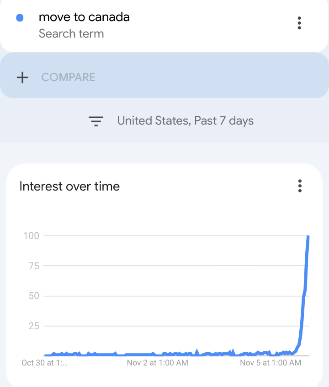Click the Nov 5 at 1:00 AM axis label
The image size is (329, 387).
(x=271, y=363)
